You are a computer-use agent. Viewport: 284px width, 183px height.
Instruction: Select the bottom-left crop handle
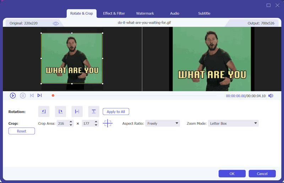pyautogui.click(x=41, y=84)
